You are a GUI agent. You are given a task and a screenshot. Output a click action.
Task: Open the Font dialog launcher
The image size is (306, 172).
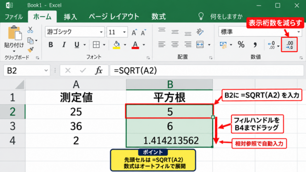pyautogui.click(x=148, y=58)
